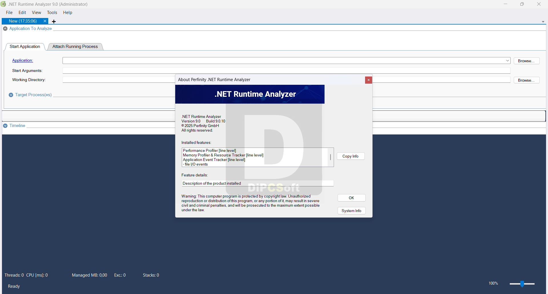548x294 pixels.
Task: Click the Managed MB: 0,00 status entry
Action: click(x=89, y=275)
